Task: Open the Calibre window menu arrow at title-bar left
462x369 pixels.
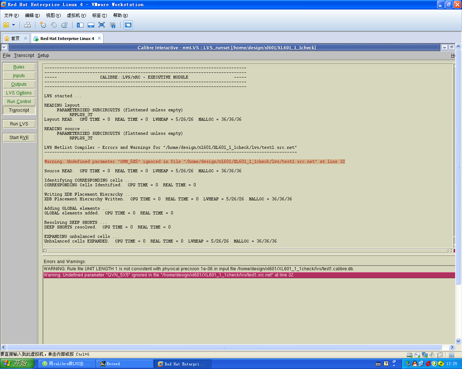Action: coord(4,47)
